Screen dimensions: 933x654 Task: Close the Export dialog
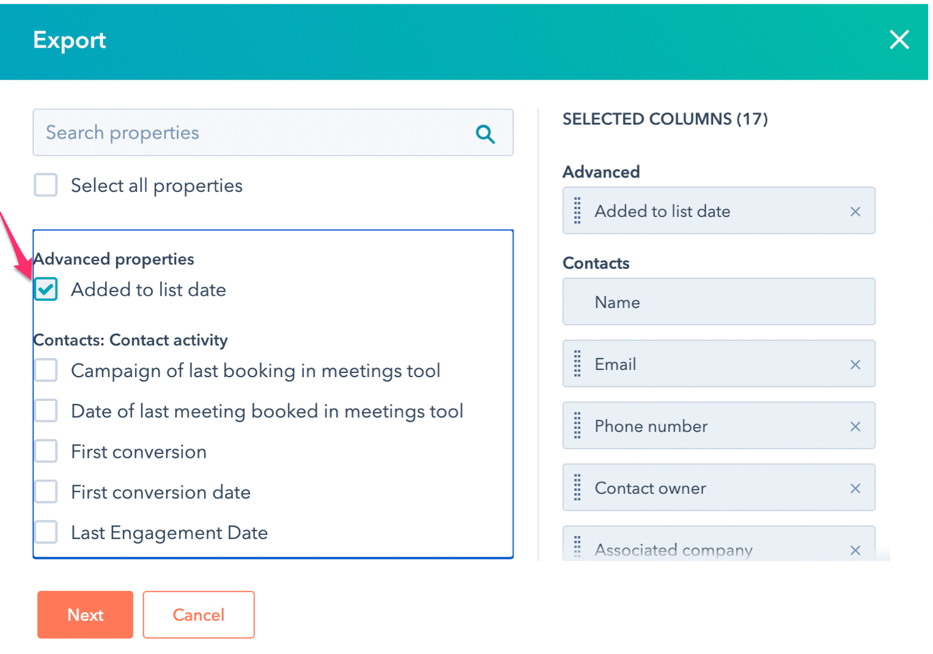click(899, 40)
